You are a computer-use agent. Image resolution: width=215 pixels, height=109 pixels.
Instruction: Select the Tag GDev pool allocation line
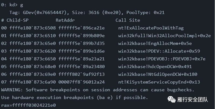[87, 12]
